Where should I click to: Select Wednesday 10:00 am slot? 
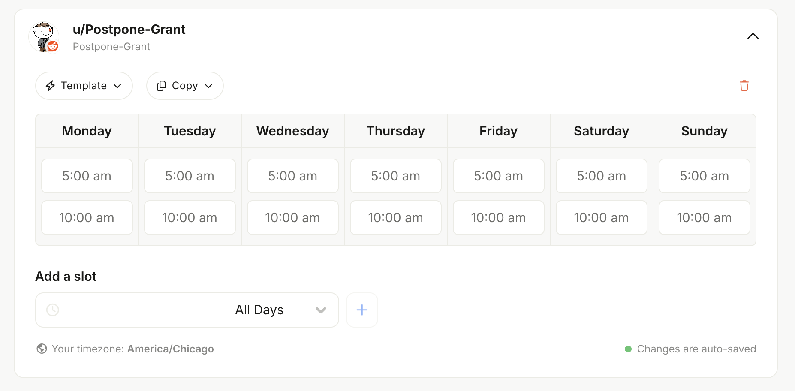pyautogui.click(x=293, y=218)
